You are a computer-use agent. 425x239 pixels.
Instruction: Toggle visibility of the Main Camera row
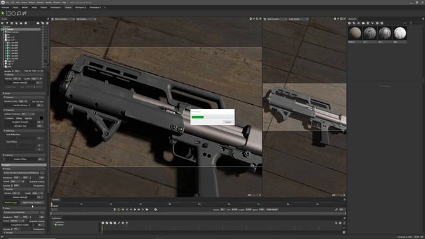[42, 32]
